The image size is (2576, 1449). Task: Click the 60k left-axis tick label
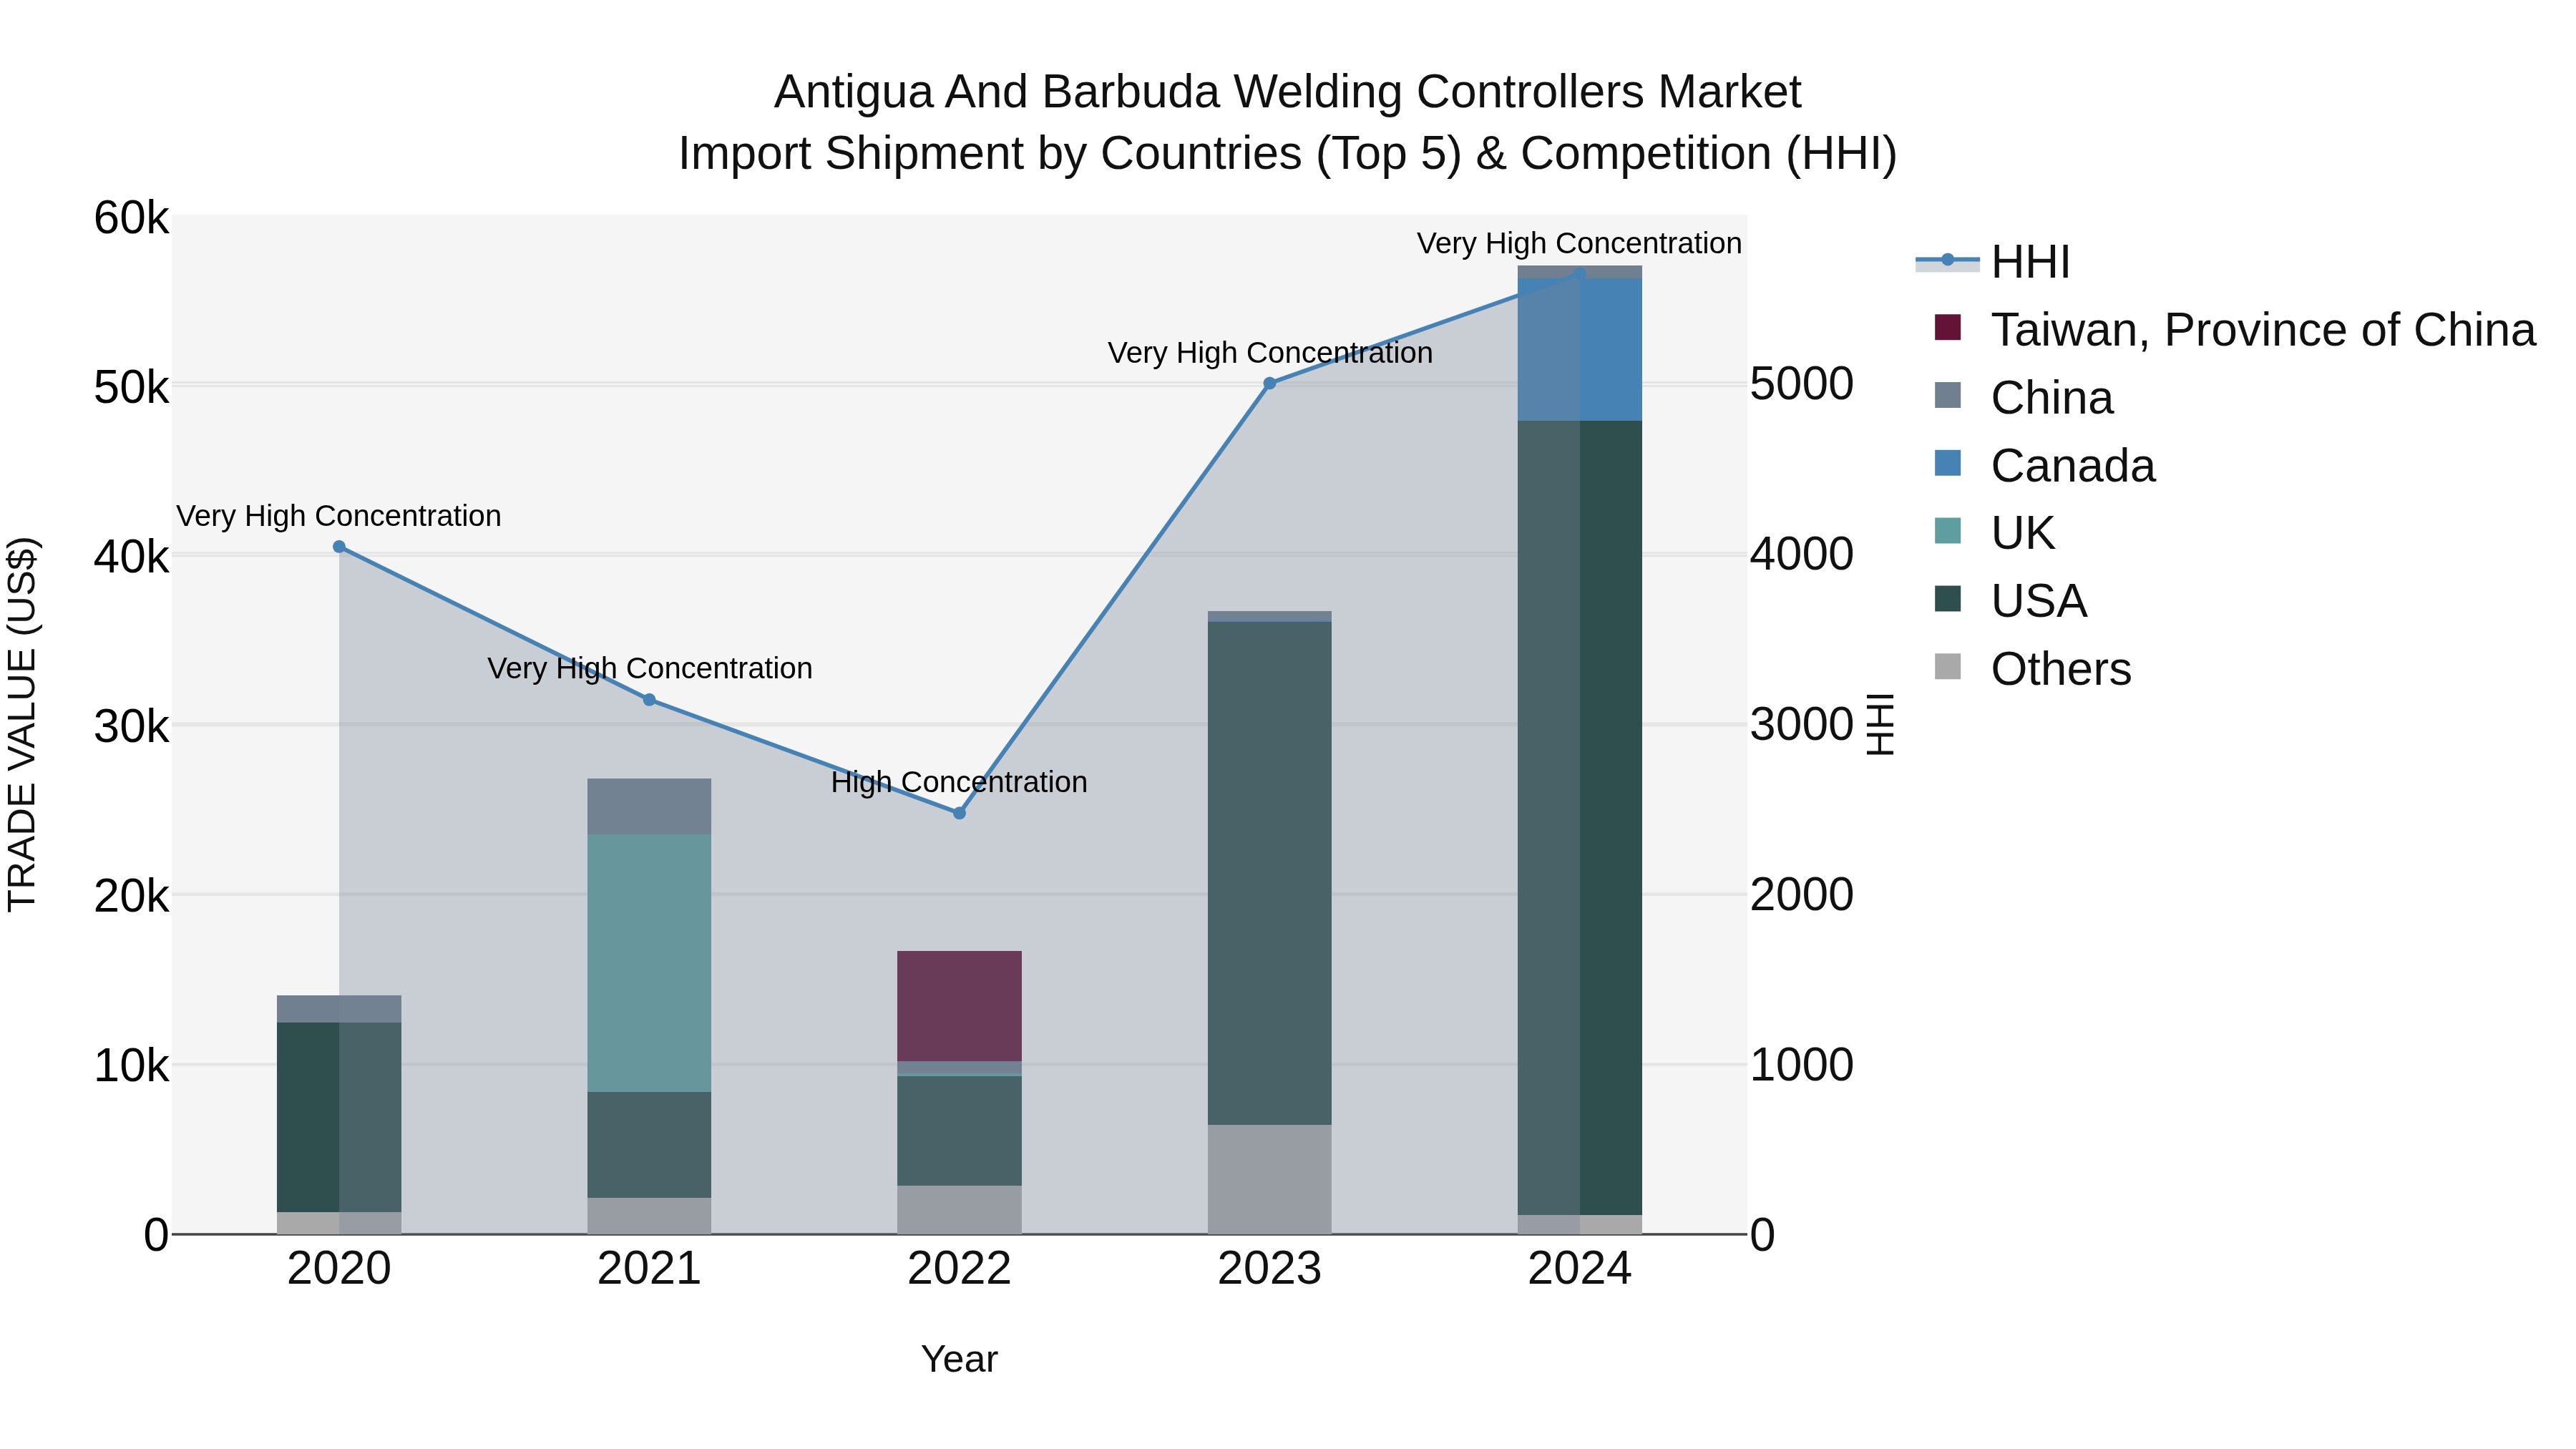(x=132, y=218)
